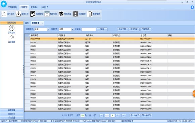This screenshot has height=123, width=195.
Task: Switch to the 查询统计 ribbon tab
Action: point(34,7)
